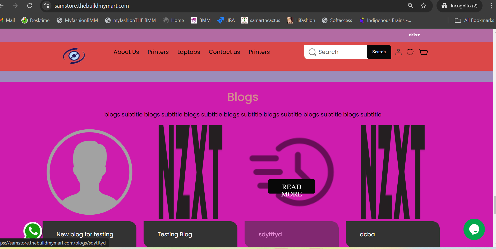Go to About Us page
The height and width of the screenshot is (249, 496).
point(126,52)
